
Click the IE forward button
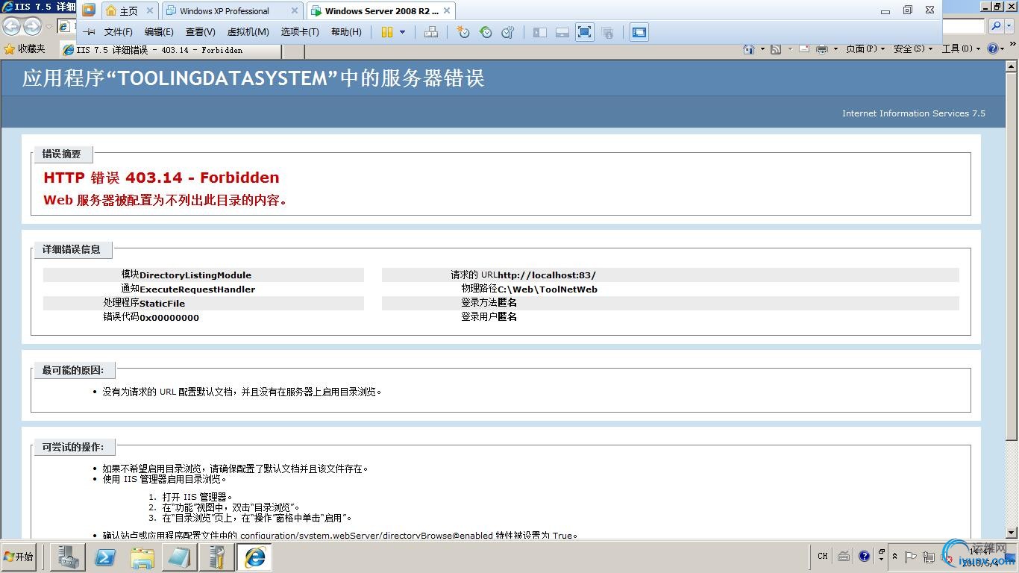(32, 27)
